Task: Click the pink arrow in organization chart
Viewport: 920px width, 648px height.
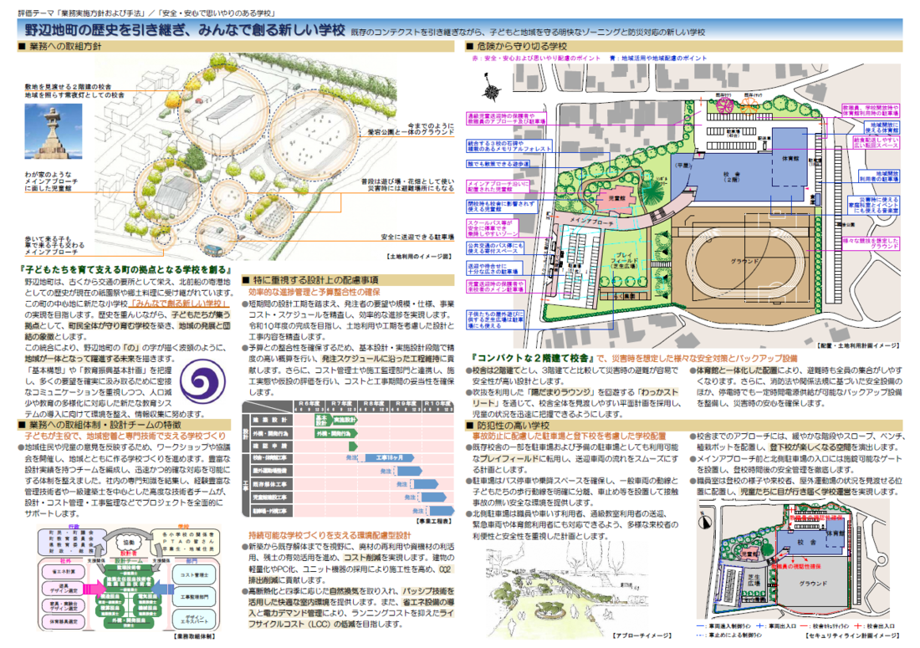Action: [95, 588]
